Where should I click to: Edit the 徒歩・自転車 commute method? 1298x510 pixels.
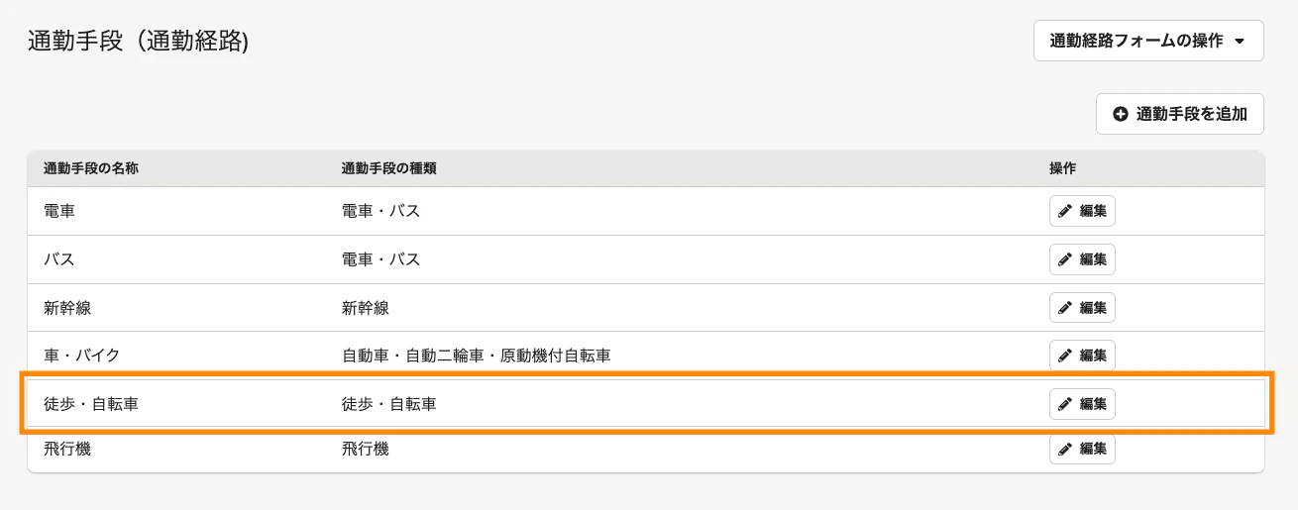[x=1082, y=404]
